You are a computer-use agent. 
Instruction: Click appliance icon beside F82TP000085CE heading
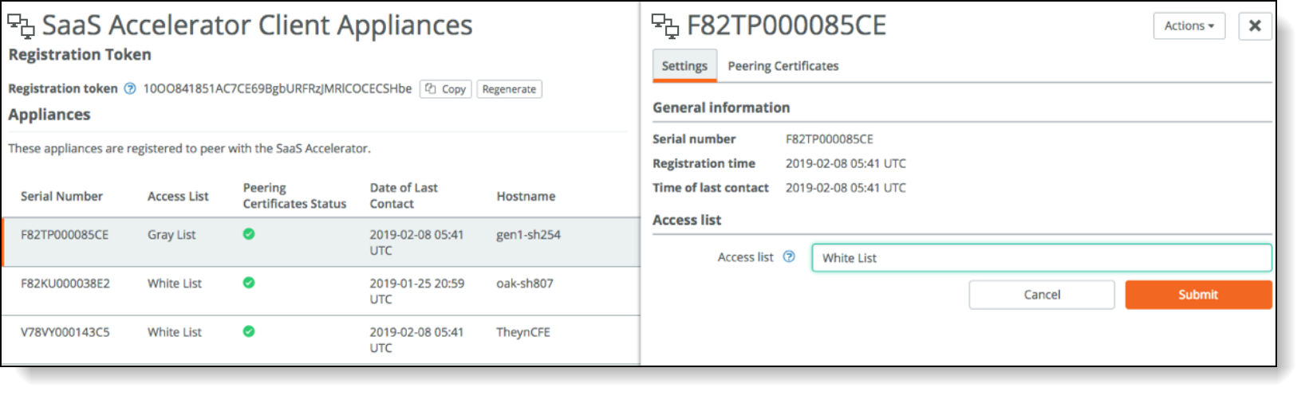click(665, 26)
